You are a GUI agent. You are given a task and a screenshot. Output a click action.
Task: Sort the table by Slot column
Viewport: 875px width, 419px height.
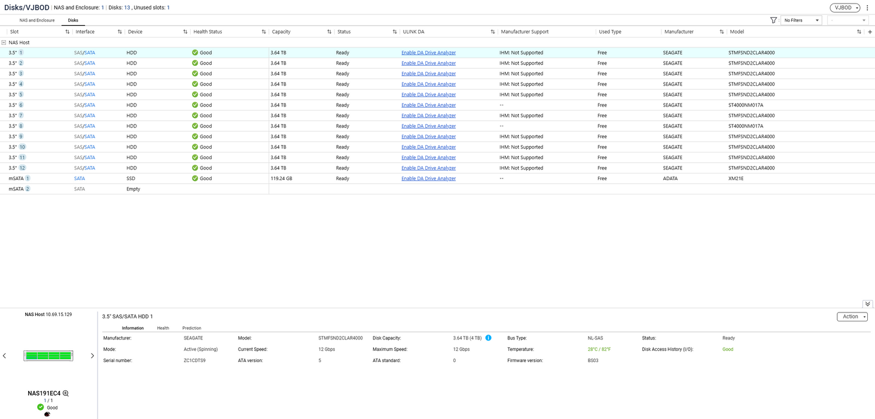[67, 32]
